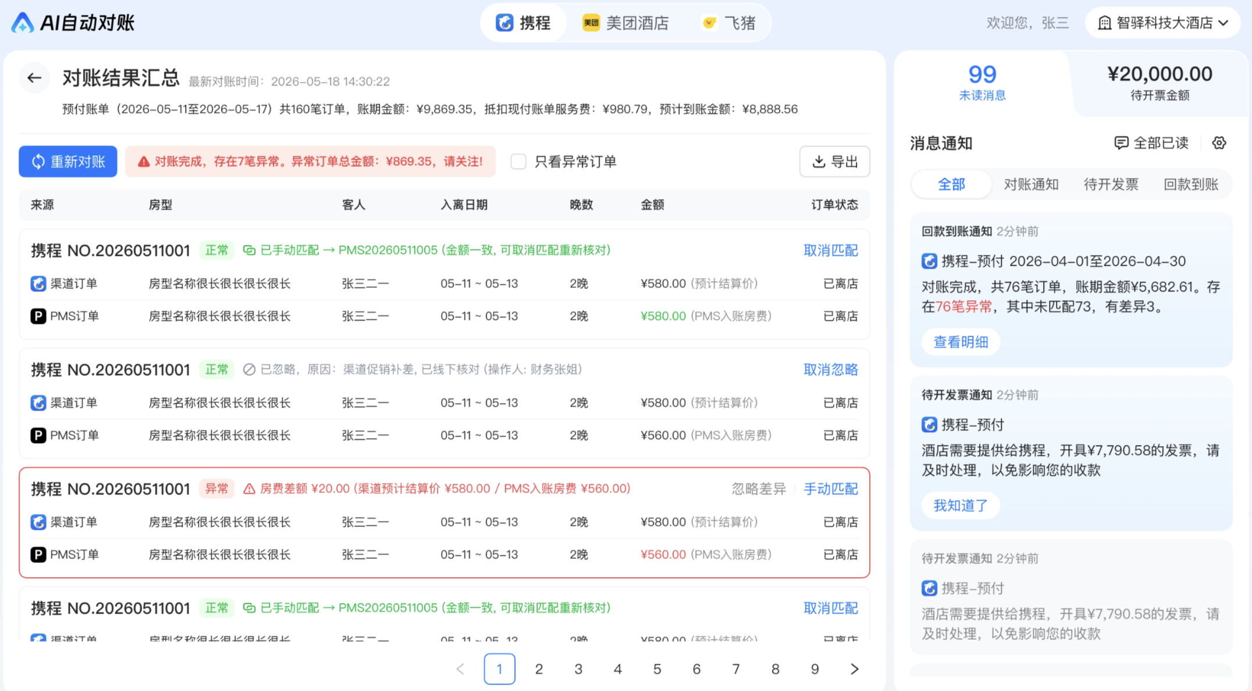1252x691 pixels.
Task: Click the back arrow beside 对账结果汇总
Action: tap(34, 77)
